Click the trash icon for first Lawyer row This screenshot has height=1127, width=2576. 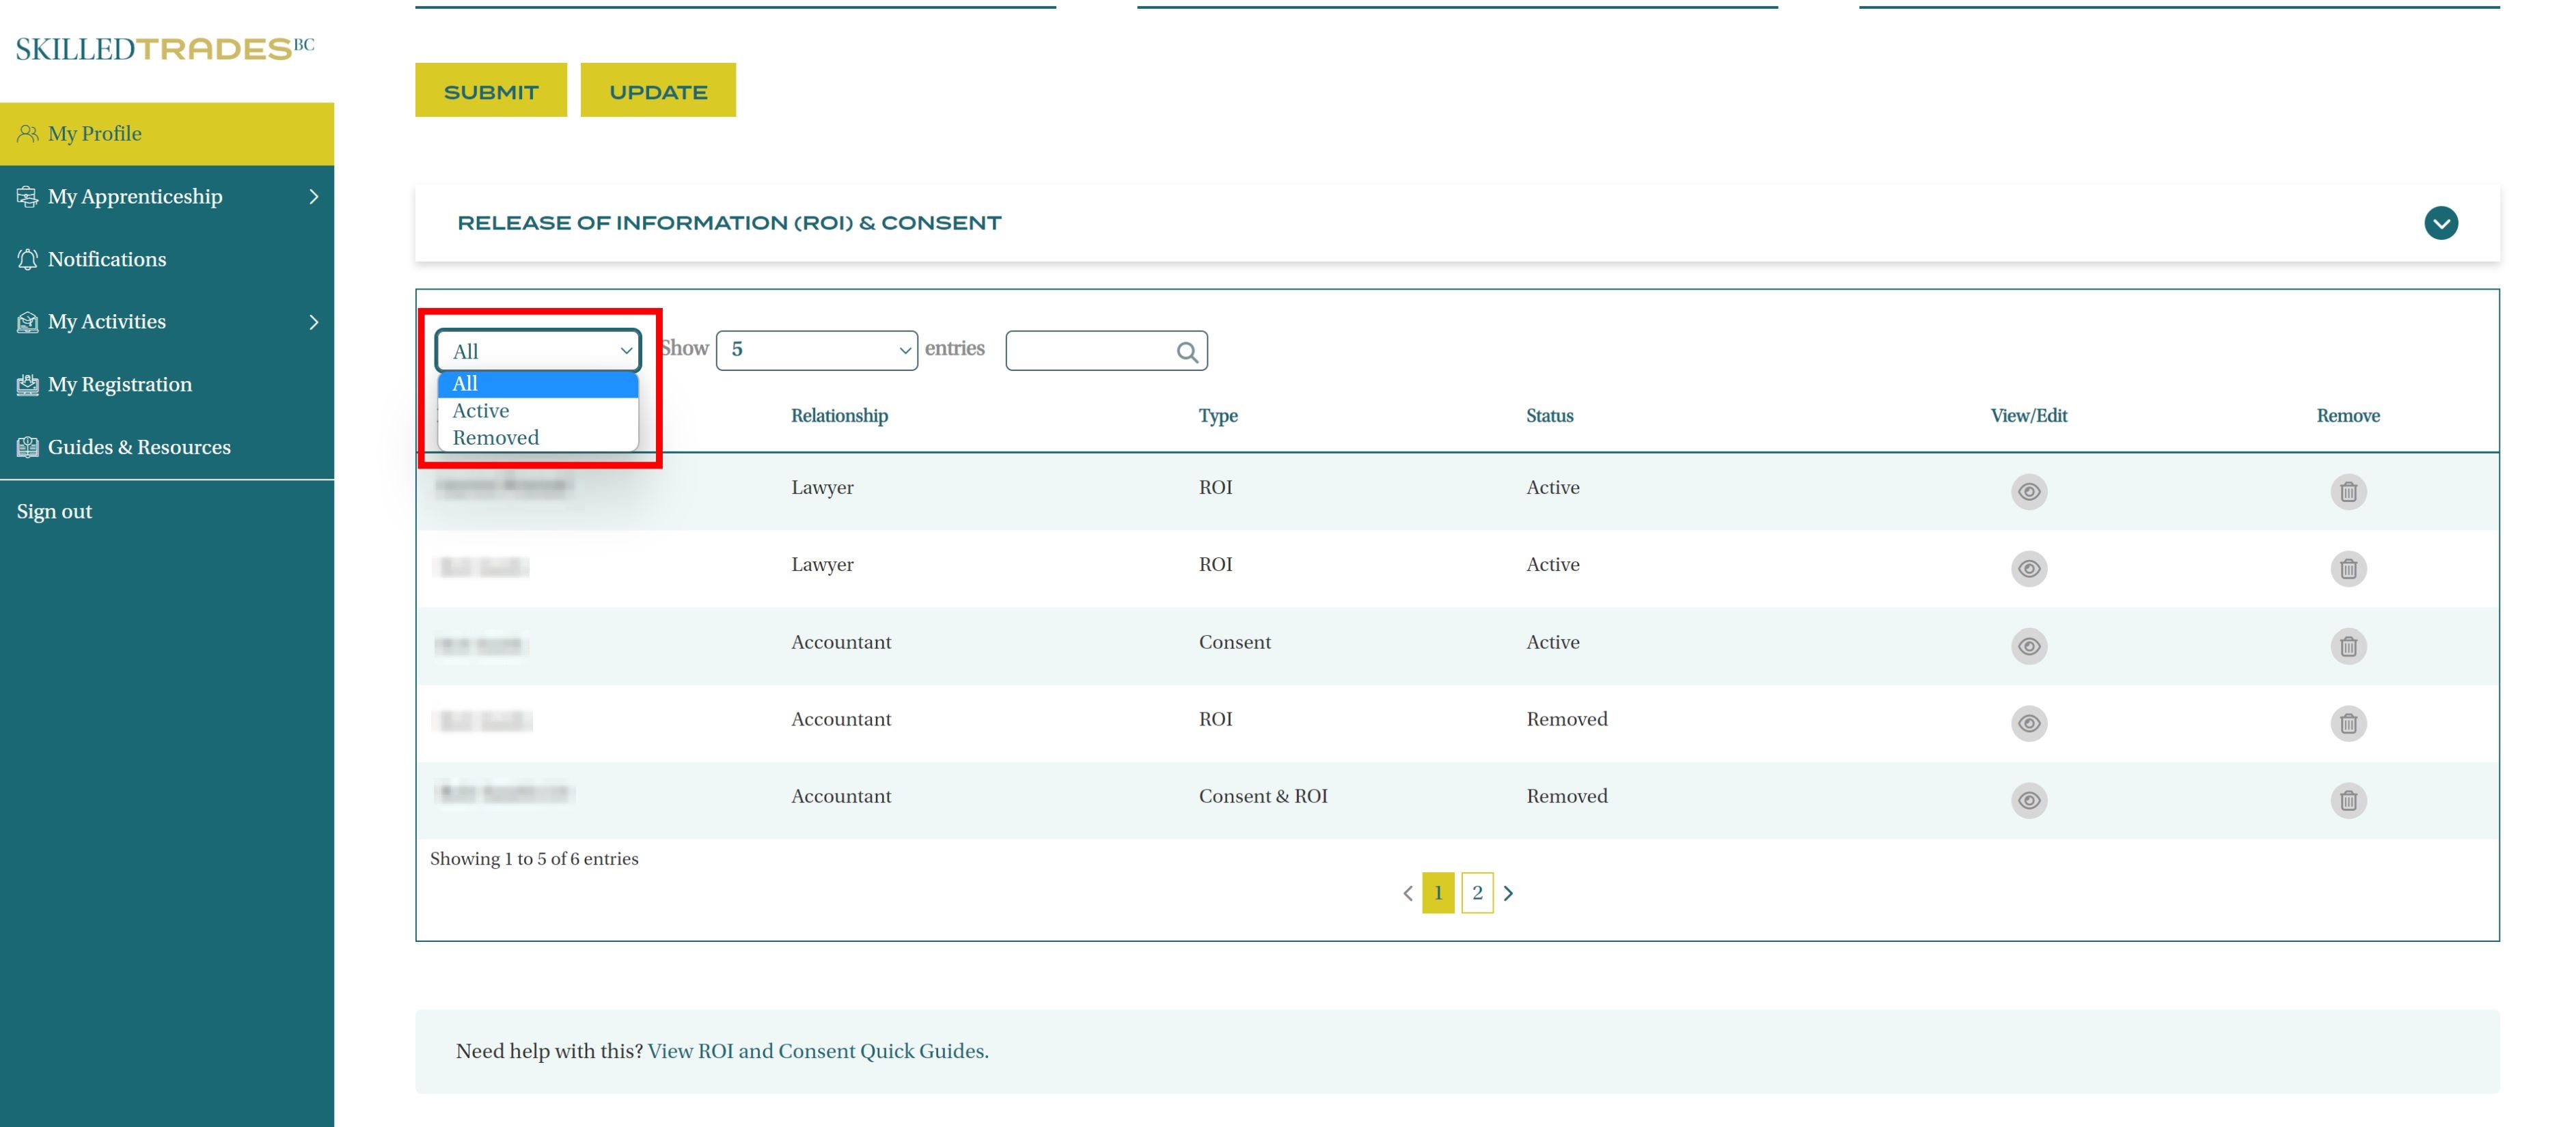[x=2347, y=492]
